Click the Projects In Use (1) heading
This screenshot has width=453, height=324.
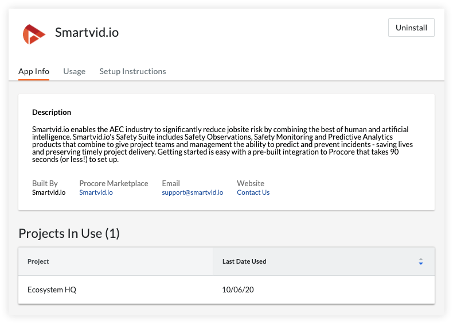click(69, 233)
